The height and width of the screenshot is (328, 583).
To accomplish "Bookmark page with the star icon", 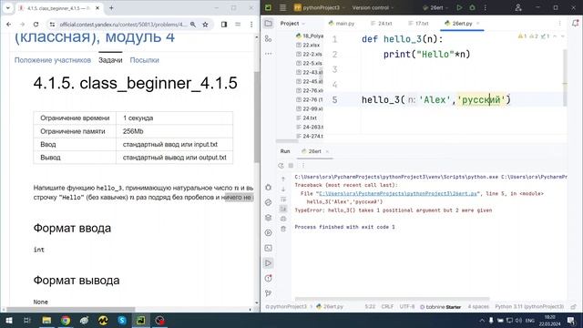I will [205, 25].
